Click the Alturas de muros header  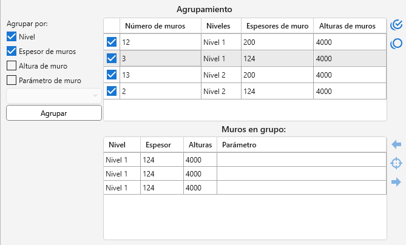click(x=348, y=26)
